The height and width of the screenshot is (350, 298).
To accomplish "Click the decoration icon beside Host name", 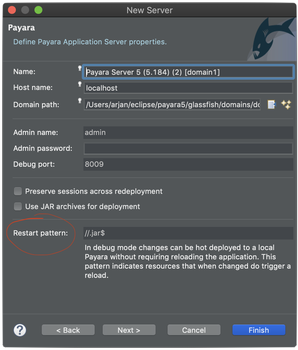I will pyautogui.click(x=79, y=84).
